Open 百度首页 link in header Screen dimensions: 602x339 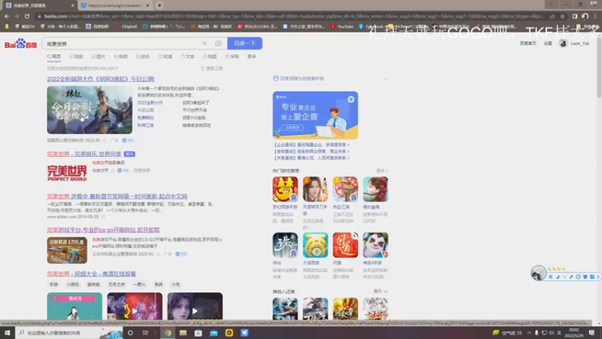(x=528, y=44)
